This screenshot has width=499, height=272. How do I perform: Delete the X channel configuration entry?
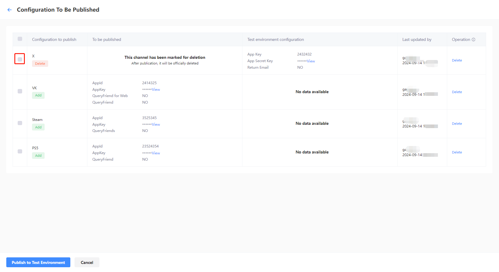click(457, 60)
